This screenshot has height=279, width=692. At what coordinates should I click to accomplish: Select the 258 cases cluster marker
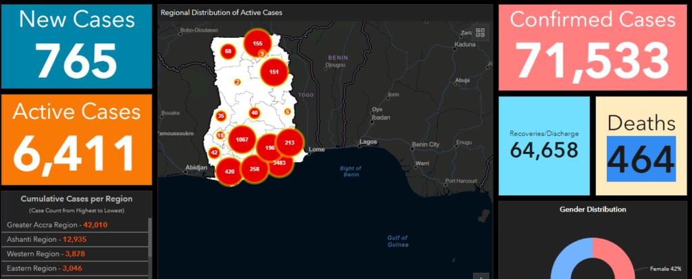[x=254, y=169]
